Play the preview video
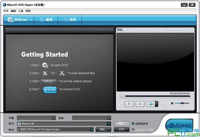This screenshot has height=137, width=200. tap(129, 104)
